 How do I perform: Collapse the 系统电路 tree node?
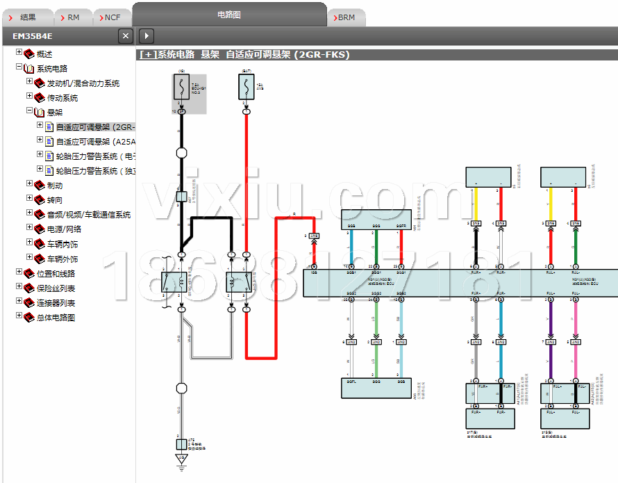[x=19, y=67]
